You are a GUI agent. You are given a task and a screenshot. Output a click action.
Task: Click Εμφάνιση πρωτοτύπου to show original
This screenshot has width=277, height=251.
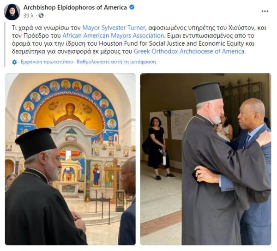click(47, 62)
